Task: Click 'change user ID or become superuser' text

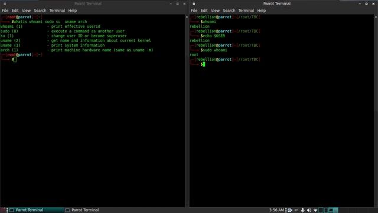Action: click(x=89, y=36)
